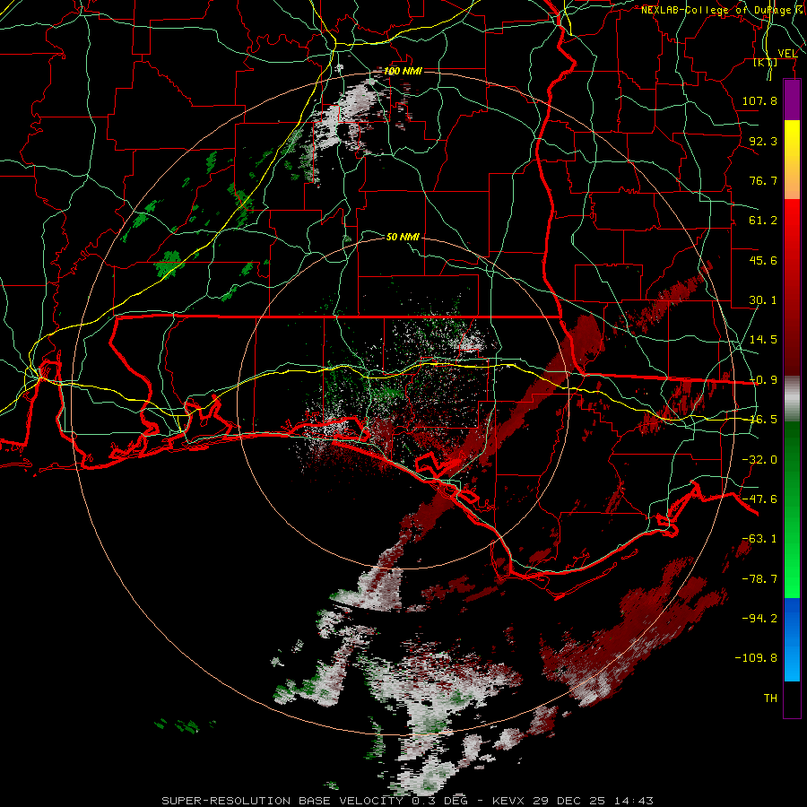The image size is (807, 807).
Task: Select the 92.3 value on the velocity scale
Action: 763,141
